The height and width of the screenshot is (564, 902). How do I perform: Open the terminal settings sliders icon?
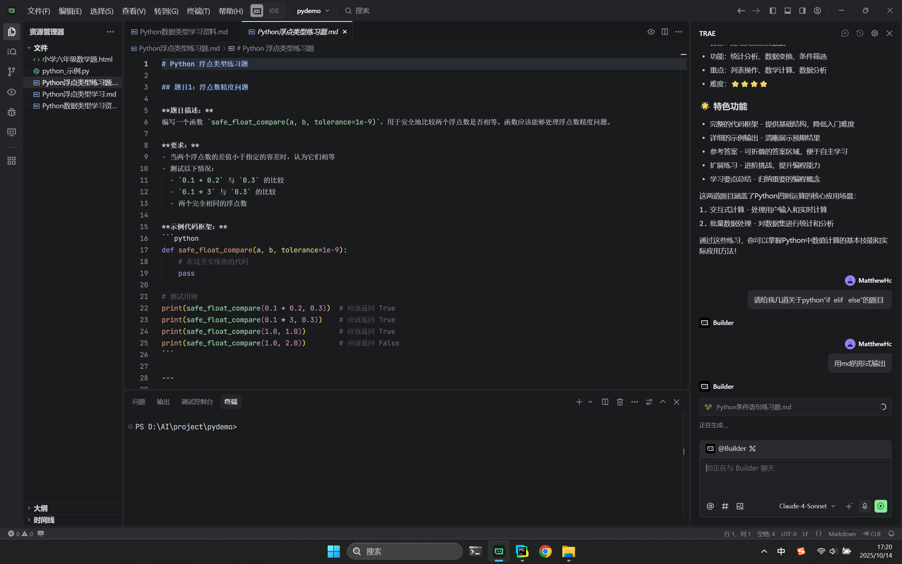coord(649,402)
